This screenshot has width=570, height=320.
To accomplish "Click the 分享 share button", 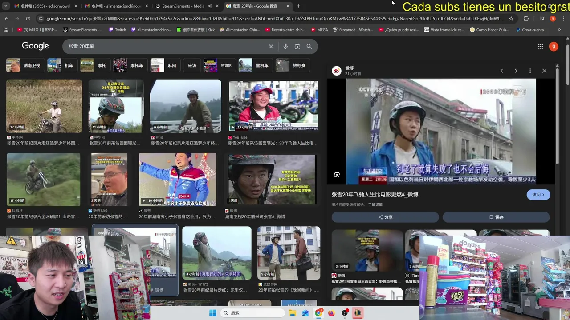I will point(385,217).
